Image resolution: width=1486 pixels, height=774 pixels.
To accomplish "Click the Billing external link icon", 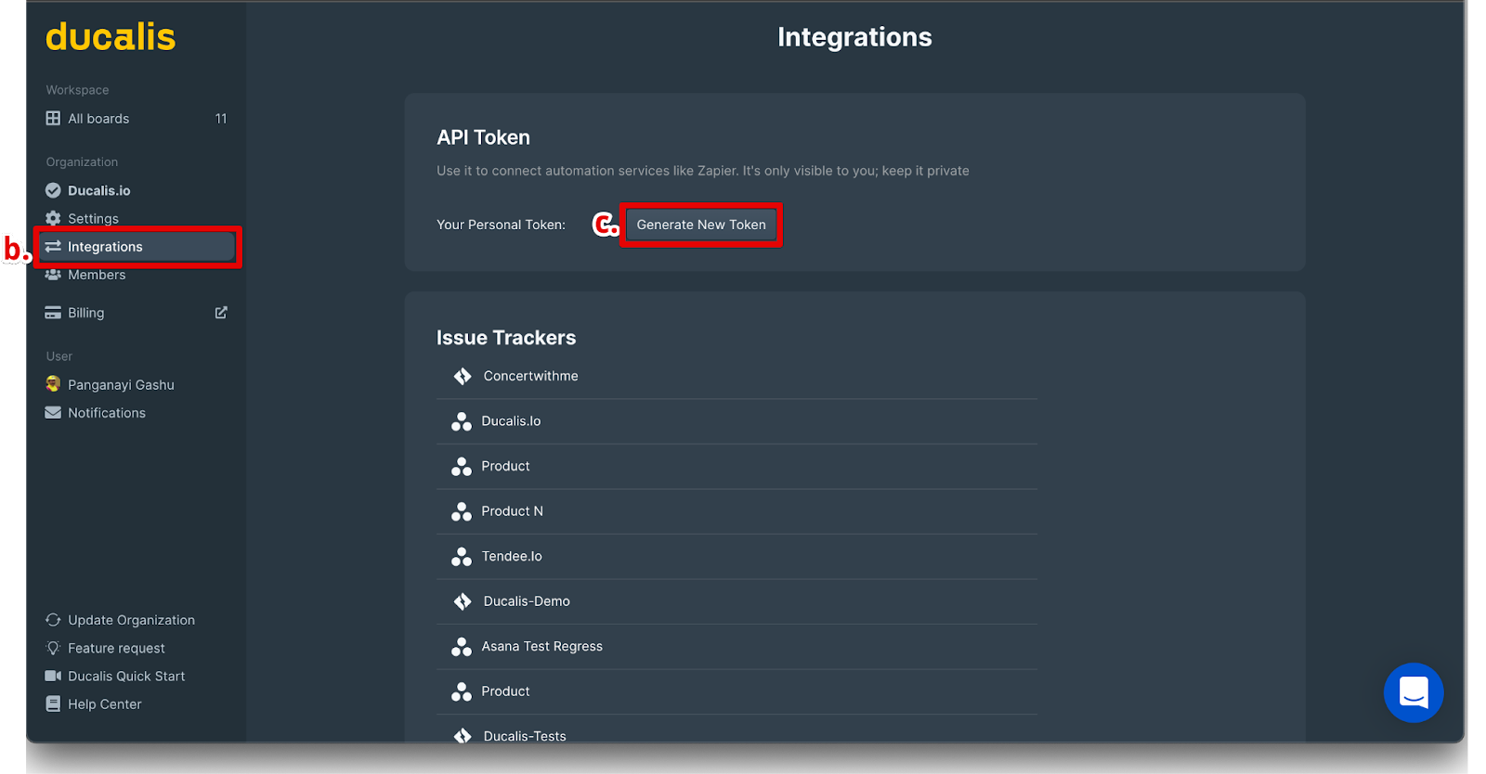I will 221,313.
